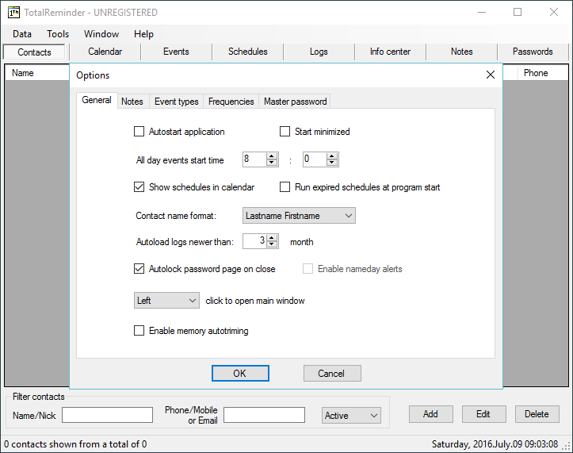Screen dimensions: 573x453
Task: Click the Autoload logs months field
Action: 254,241
